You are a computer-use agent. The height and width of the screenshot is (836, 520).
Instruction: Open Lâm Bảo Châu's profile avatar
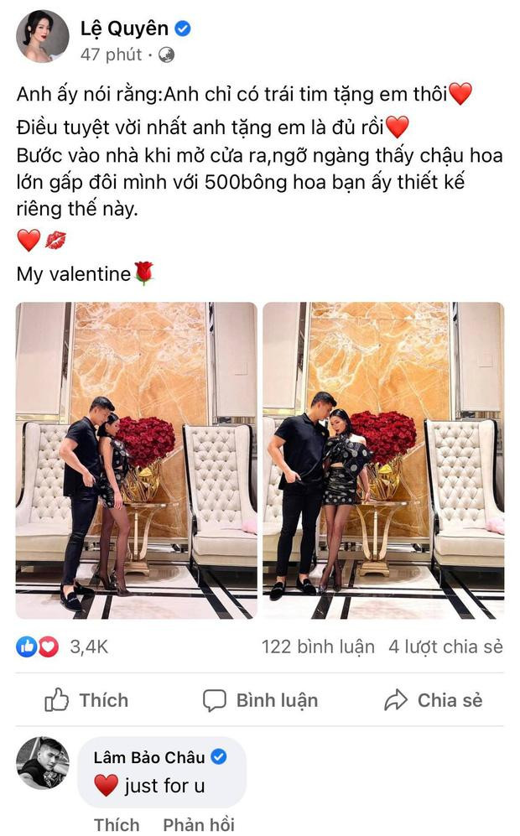point(43,763)
